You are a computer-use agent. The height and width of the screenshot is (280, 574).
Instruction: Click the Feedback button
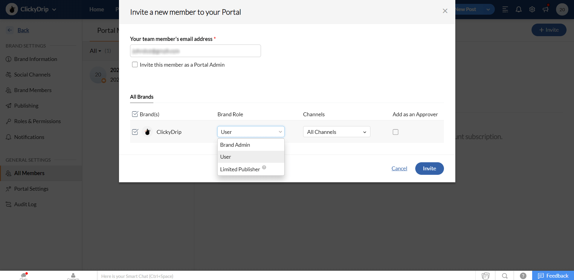click(553, 276)
